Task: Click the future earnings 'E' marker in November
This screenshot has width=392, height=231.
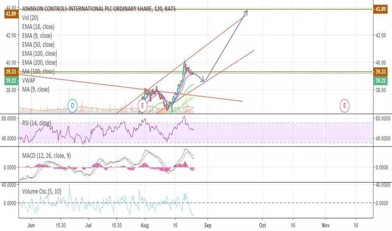Action: point(344,106)
